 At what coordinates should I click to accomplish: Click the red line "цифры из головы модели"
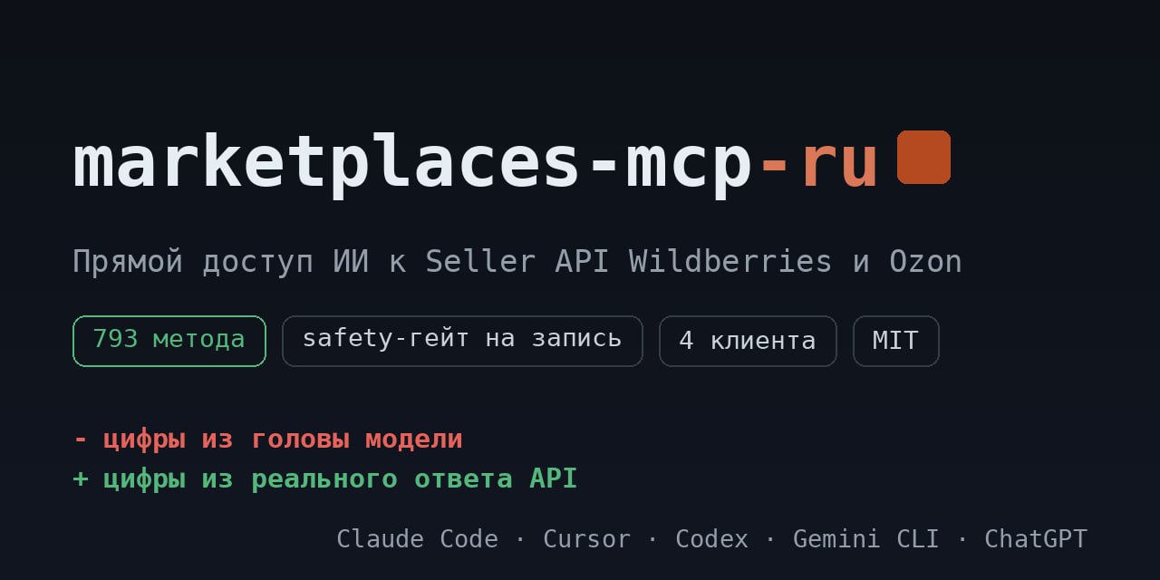(267, 440)
